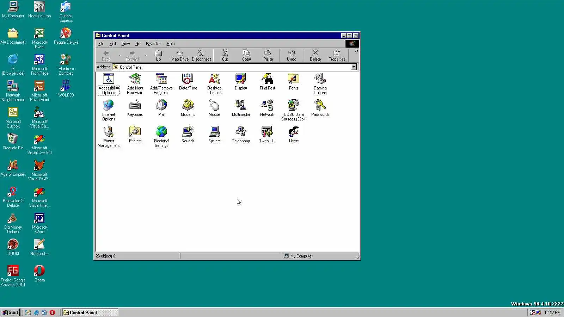
Task: Select the Keyboard settings icon
Action: pos(135,108)
